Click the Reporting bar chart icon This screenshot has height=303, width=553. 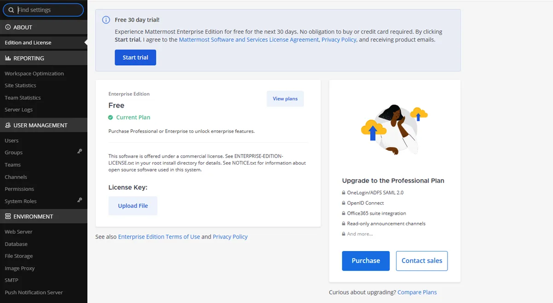coord(8,58)
